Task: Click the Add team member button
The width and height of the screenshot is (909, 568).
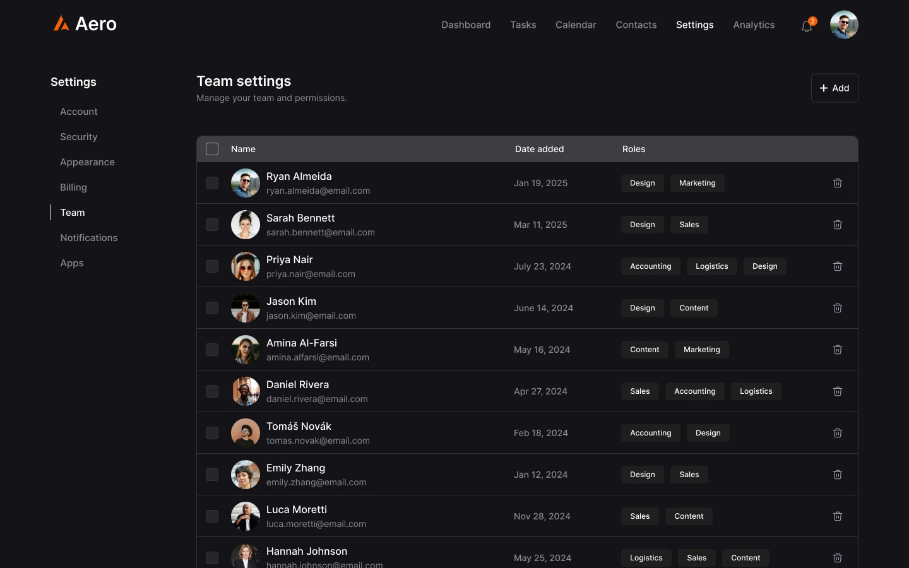Action: point(834,88)
